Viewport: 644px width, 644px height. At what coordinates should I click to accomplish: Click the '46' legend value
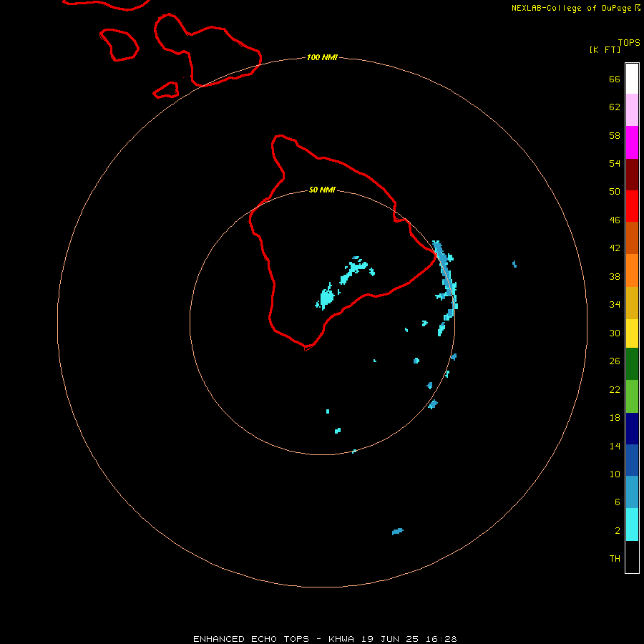[615, 220]
